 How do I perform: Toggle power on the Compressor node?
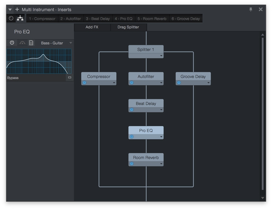click(x=84, y=82)
